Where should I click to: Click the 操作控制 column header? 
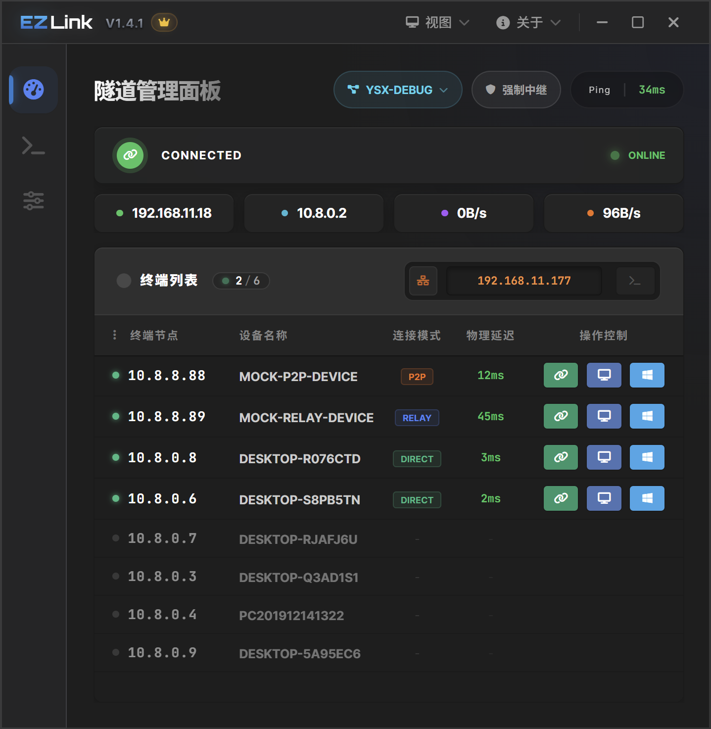(x=604, y=336)
